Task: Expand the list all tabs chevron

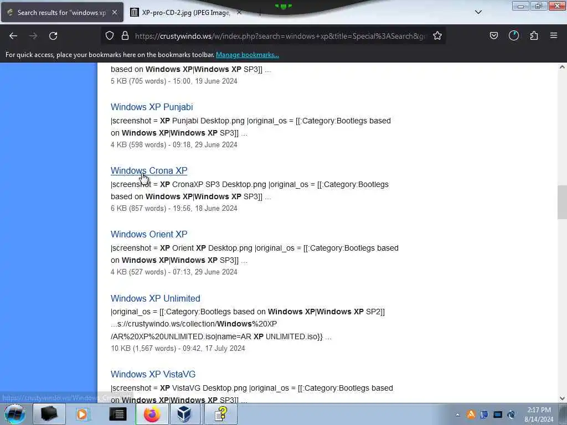Action: [x=478, y=12]
